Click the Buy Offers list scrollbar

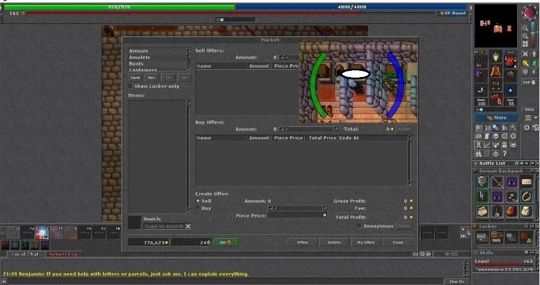[410, 161]
